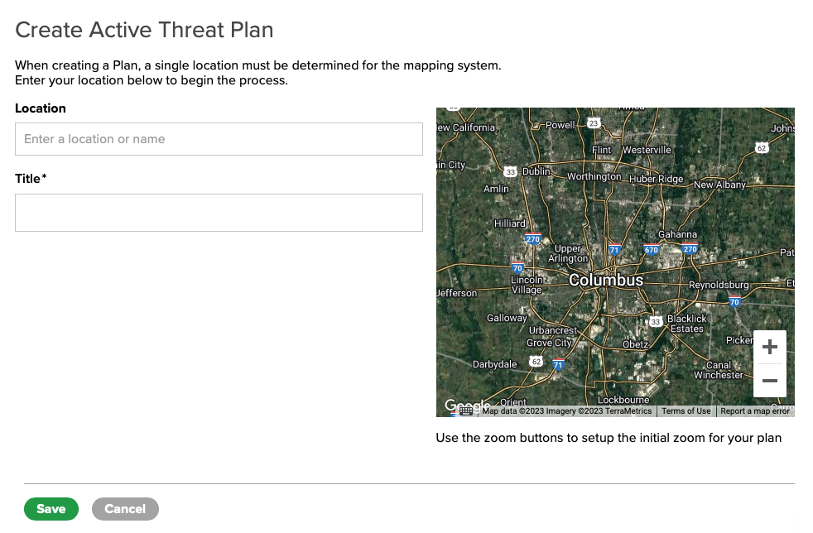
Task: Click the Darbydale map label
Action: pos(494,364)
